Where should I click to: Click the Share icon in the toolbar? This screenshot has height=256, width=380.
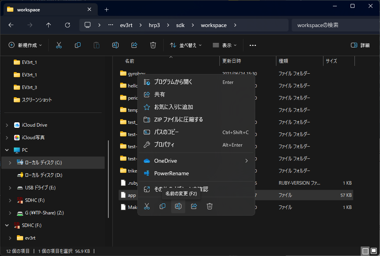pos(134,45)
